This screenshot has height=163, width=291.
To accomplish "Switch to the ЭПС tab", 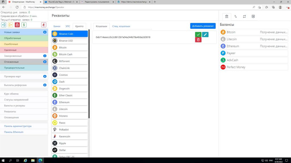I will pos(68,26).
